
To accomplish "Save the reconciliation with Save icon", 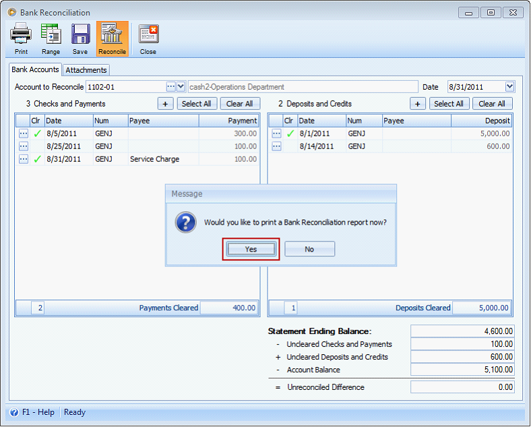I will (x=80, y=38).
